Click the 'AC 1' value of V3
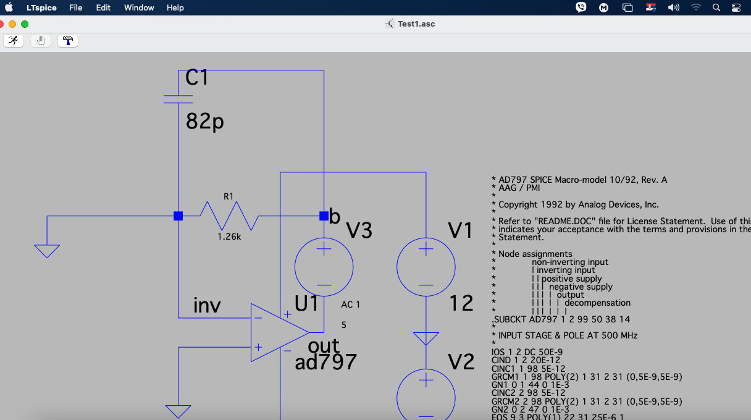The height and width of the screenshot is (420, 751). (x=350, y=304)
